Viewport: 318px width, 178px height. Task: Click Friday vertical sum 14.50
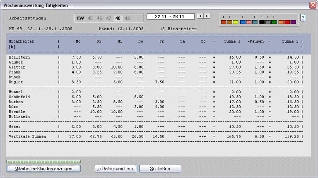pyautogui.click(x=159, y=137)
